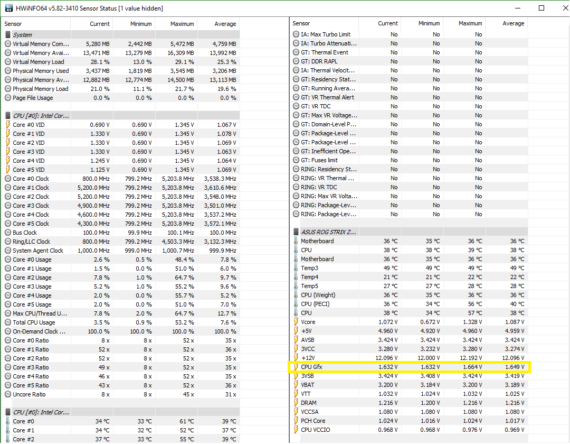Image resolution: width=570 pixels, height=444 pixels.
Task: Click the lightning icon beside CPU VCCIO
Action: [x=296, y=429]
